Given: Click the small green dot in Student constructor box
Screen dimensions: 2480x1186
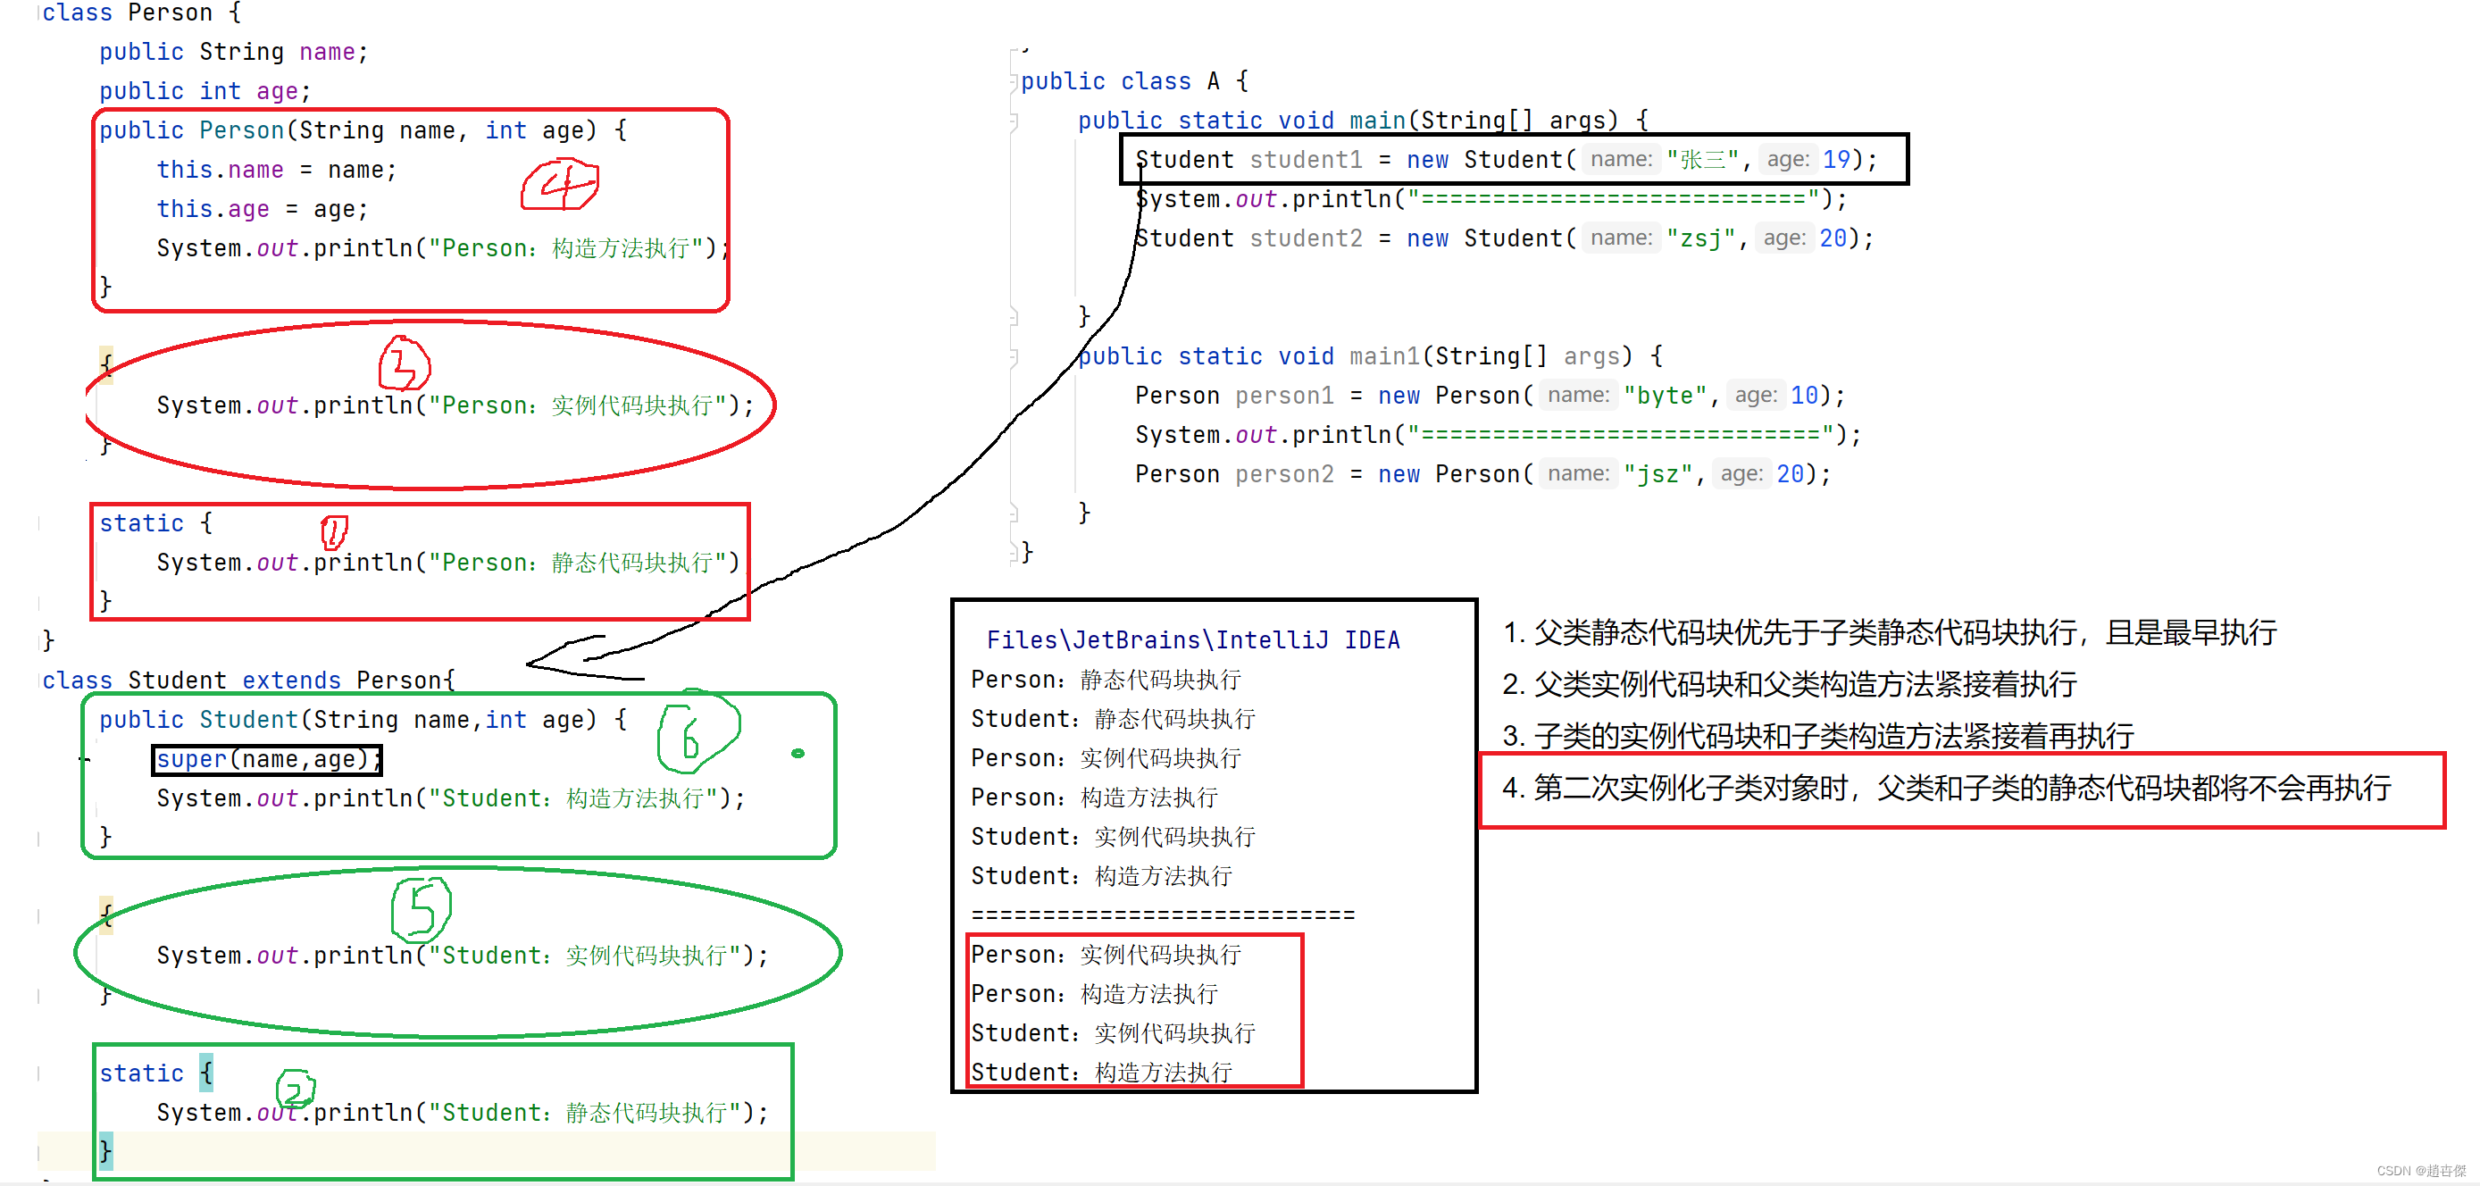Looking at the screenshot, I should tap(797, 753).
